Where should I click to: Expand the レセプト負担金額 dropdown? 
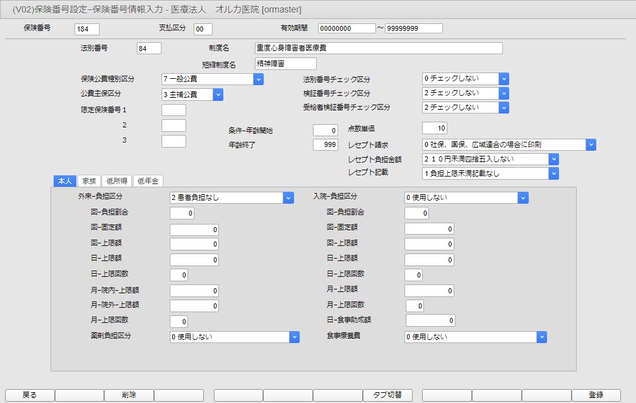pyautogui.click(x=553, y=159)
